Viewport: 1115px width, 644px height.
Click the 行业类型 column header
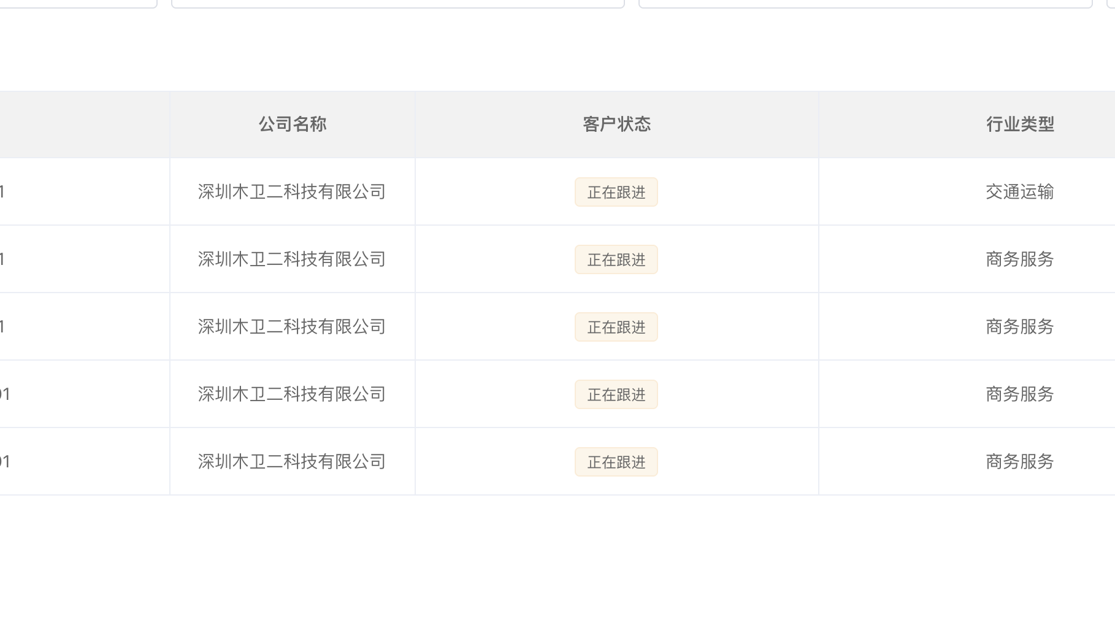[x=1019, y=125]
